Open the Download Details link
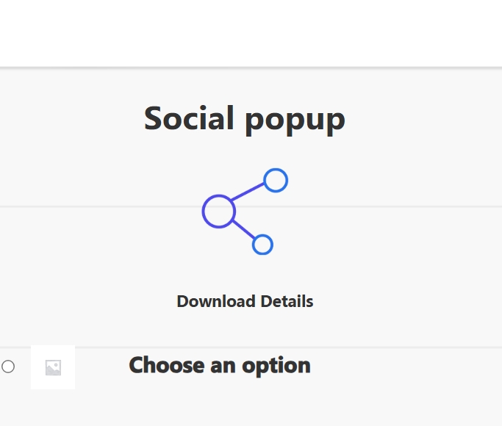The image size is (502, 426). tap(245, 302)
